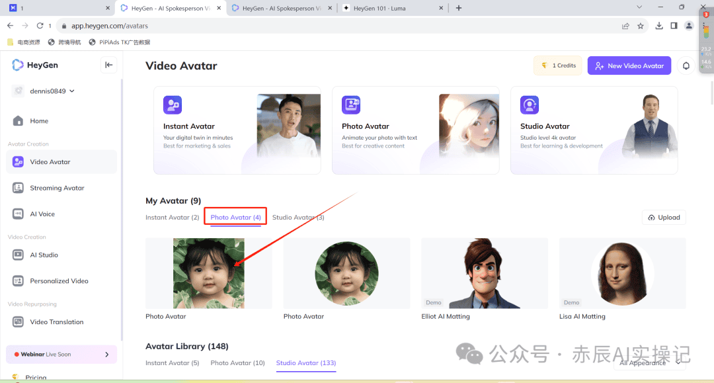Viewport: 714px width, 383px height.
Task: Open the All Appearance filter dropdown
Action: [x=648, y=362]
